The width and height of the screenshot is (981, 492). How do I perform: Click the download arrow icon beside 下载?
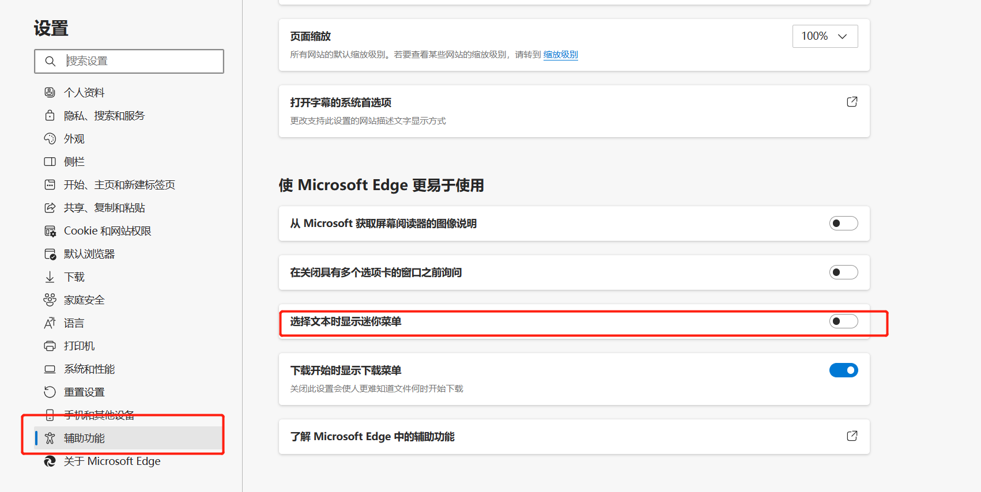[50, 277]
